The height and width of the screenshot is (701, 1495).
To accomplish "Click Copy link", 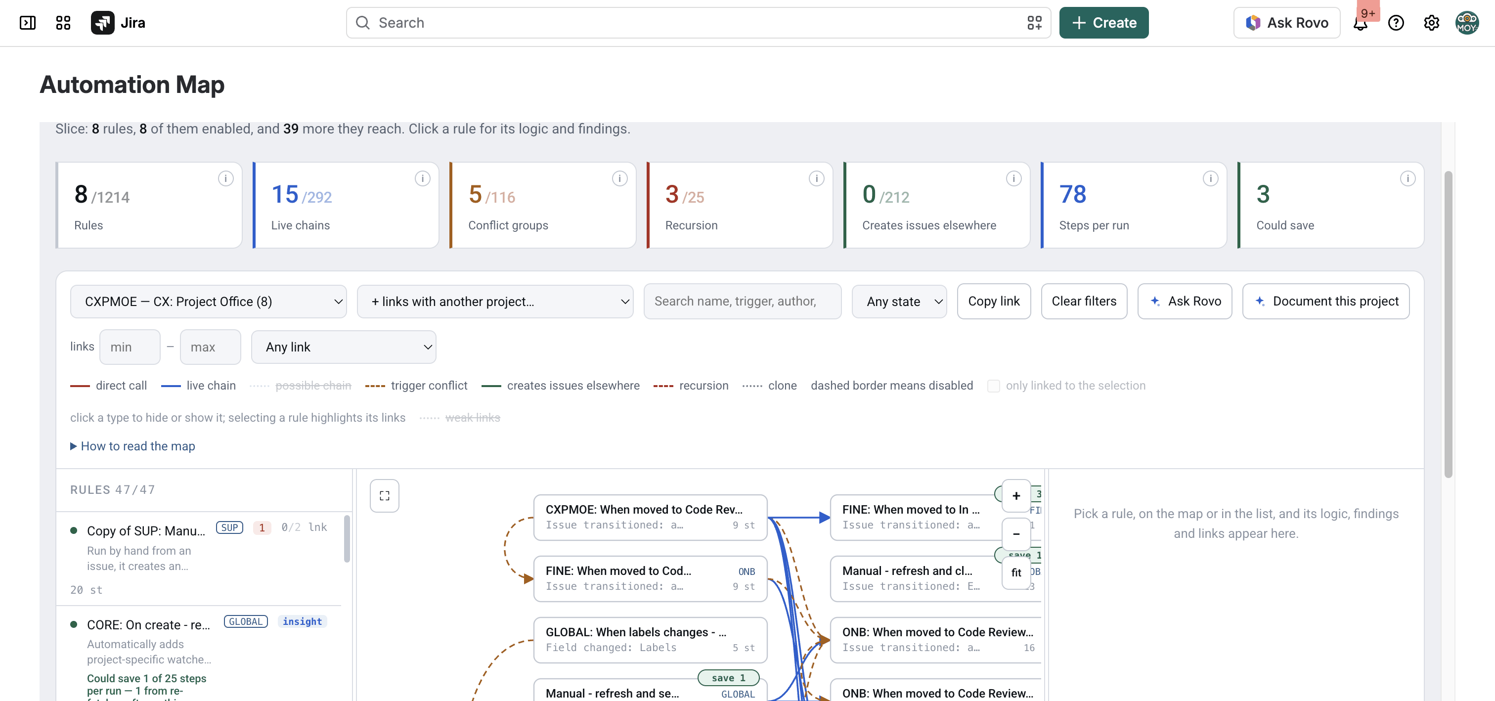I will click(x=994, y=301).
